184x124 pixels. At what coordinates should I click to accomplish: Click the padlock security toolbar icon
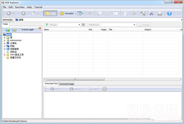pos(107,13)
